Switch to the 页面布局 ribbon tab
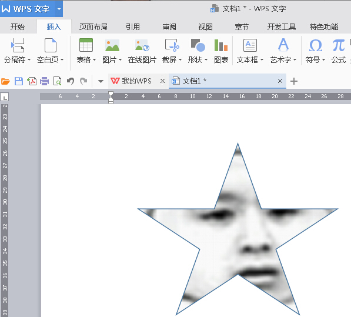 pyautogui.click(x=93, y=27)
